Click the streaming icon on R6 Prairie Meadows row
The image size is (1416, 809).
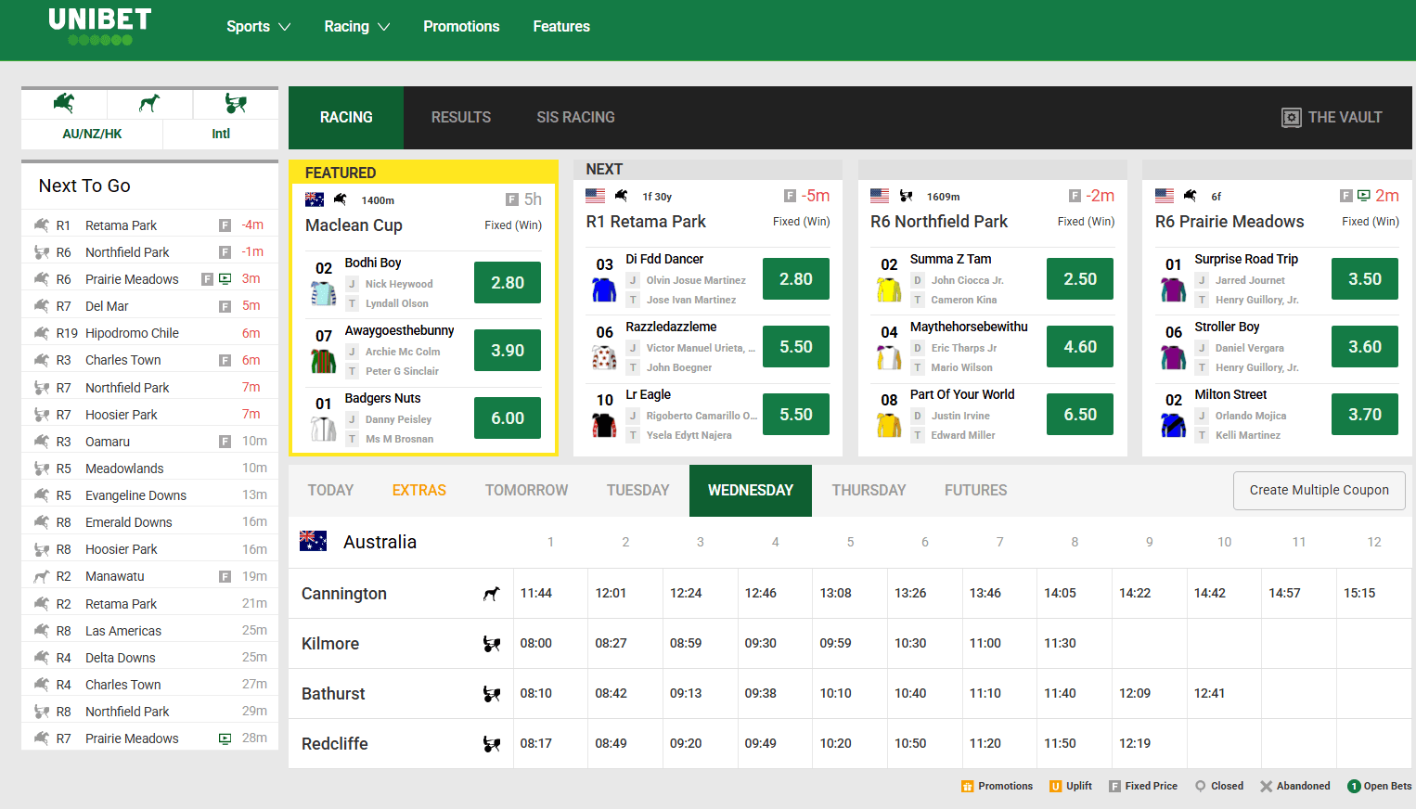[225, 279]
